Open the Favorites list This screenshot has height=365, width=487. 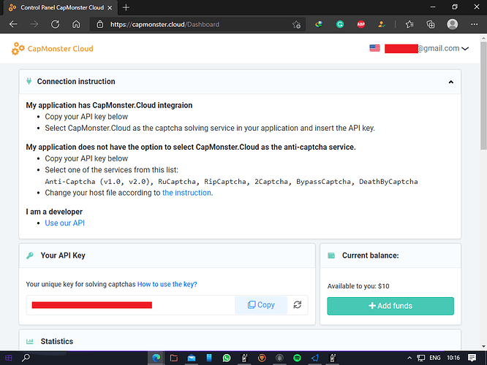[x=409, y=24]
